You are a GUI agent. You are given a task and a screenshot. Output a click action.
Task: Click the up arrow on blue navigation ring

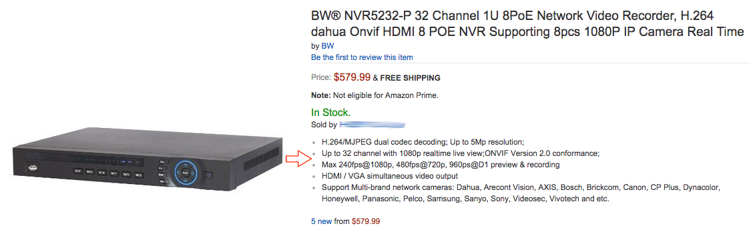(186, 165)
